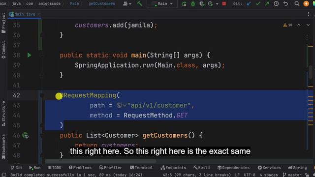Viewport: 315px width, 177px height.
Task: Push commits with green arrow icon
Action: tap(267, 3)
